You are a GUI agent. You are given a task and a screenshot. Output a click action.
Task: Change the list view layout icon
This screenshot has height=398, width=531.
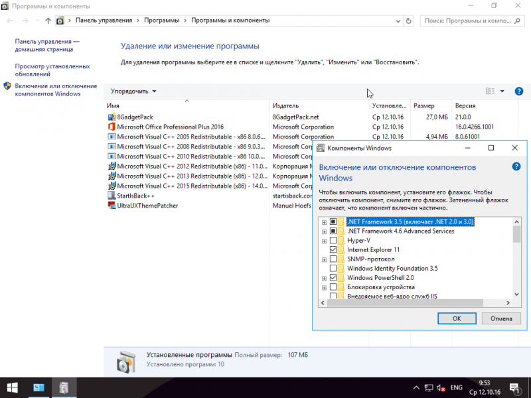[x=490, y=91]
